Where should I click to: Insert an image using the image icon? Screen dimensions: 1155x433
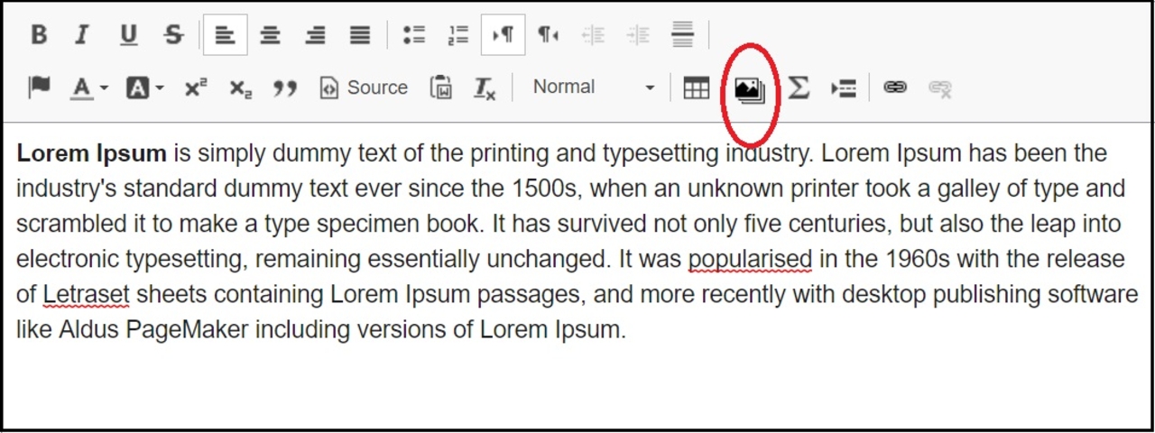click(x=749, y=88)
